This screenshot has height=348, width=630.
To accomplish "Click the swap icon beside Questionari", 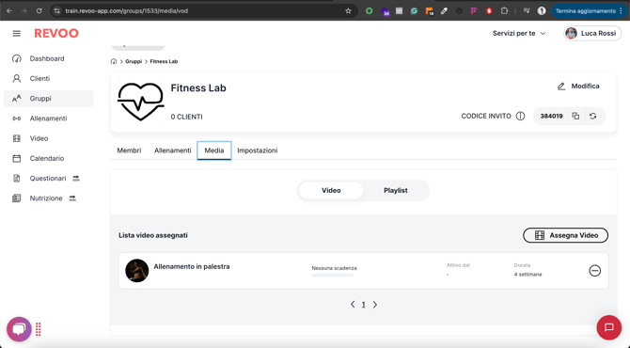I will tap(76, 179).
